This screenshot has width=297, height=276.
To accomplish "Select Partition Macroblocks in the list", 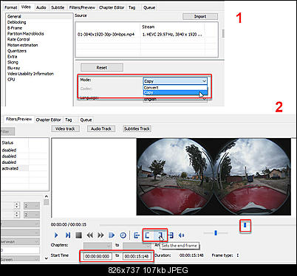I will point(26,33).
